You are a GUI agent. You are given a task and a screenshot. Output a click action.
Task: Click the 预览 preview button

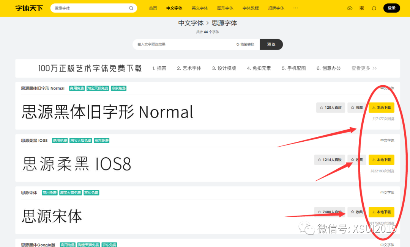point(271,44)
